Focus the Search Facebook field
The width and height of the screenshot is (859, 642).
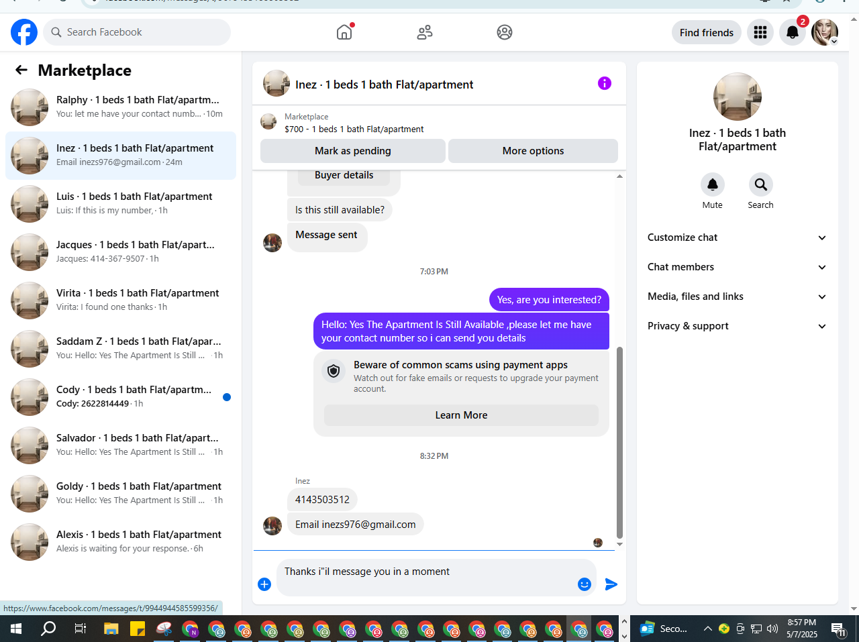point(137,32)
